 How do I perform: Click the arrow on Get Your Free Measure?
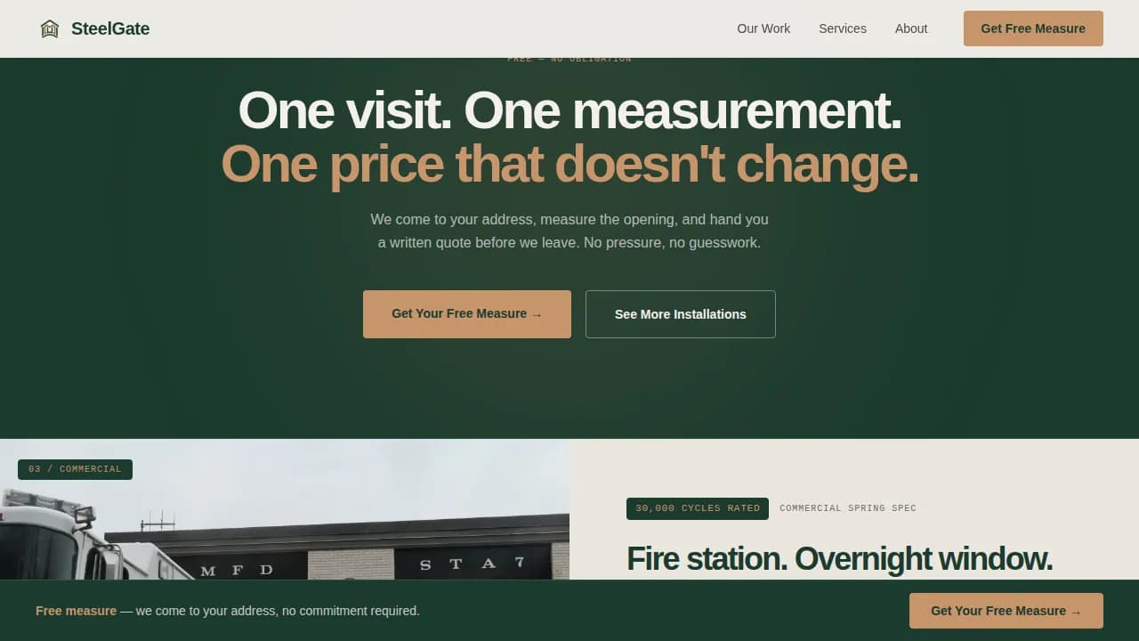point(537,313)
